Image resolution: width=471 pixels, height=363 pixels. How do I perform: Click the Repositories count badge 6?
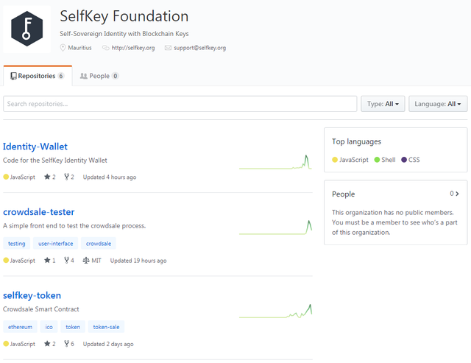click(x=61, y=76)
